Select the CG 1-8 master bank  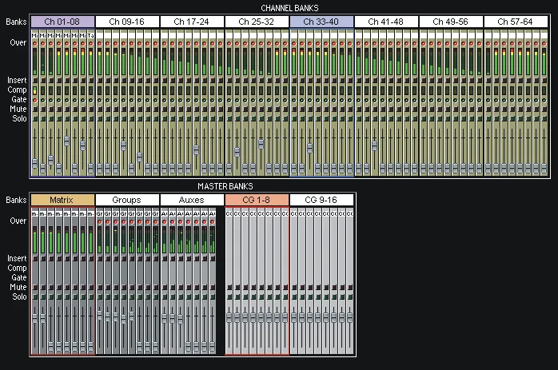point(257,200)
